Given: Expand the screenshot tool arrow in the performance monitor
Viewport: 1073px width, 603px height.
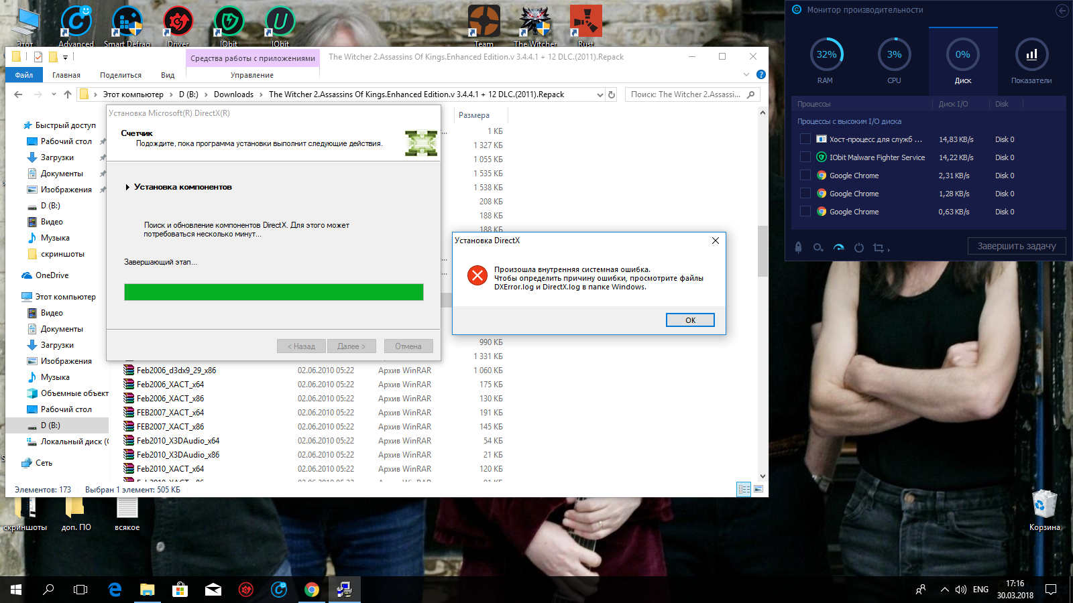Looking at the screenshot, I should click(889, 249).
